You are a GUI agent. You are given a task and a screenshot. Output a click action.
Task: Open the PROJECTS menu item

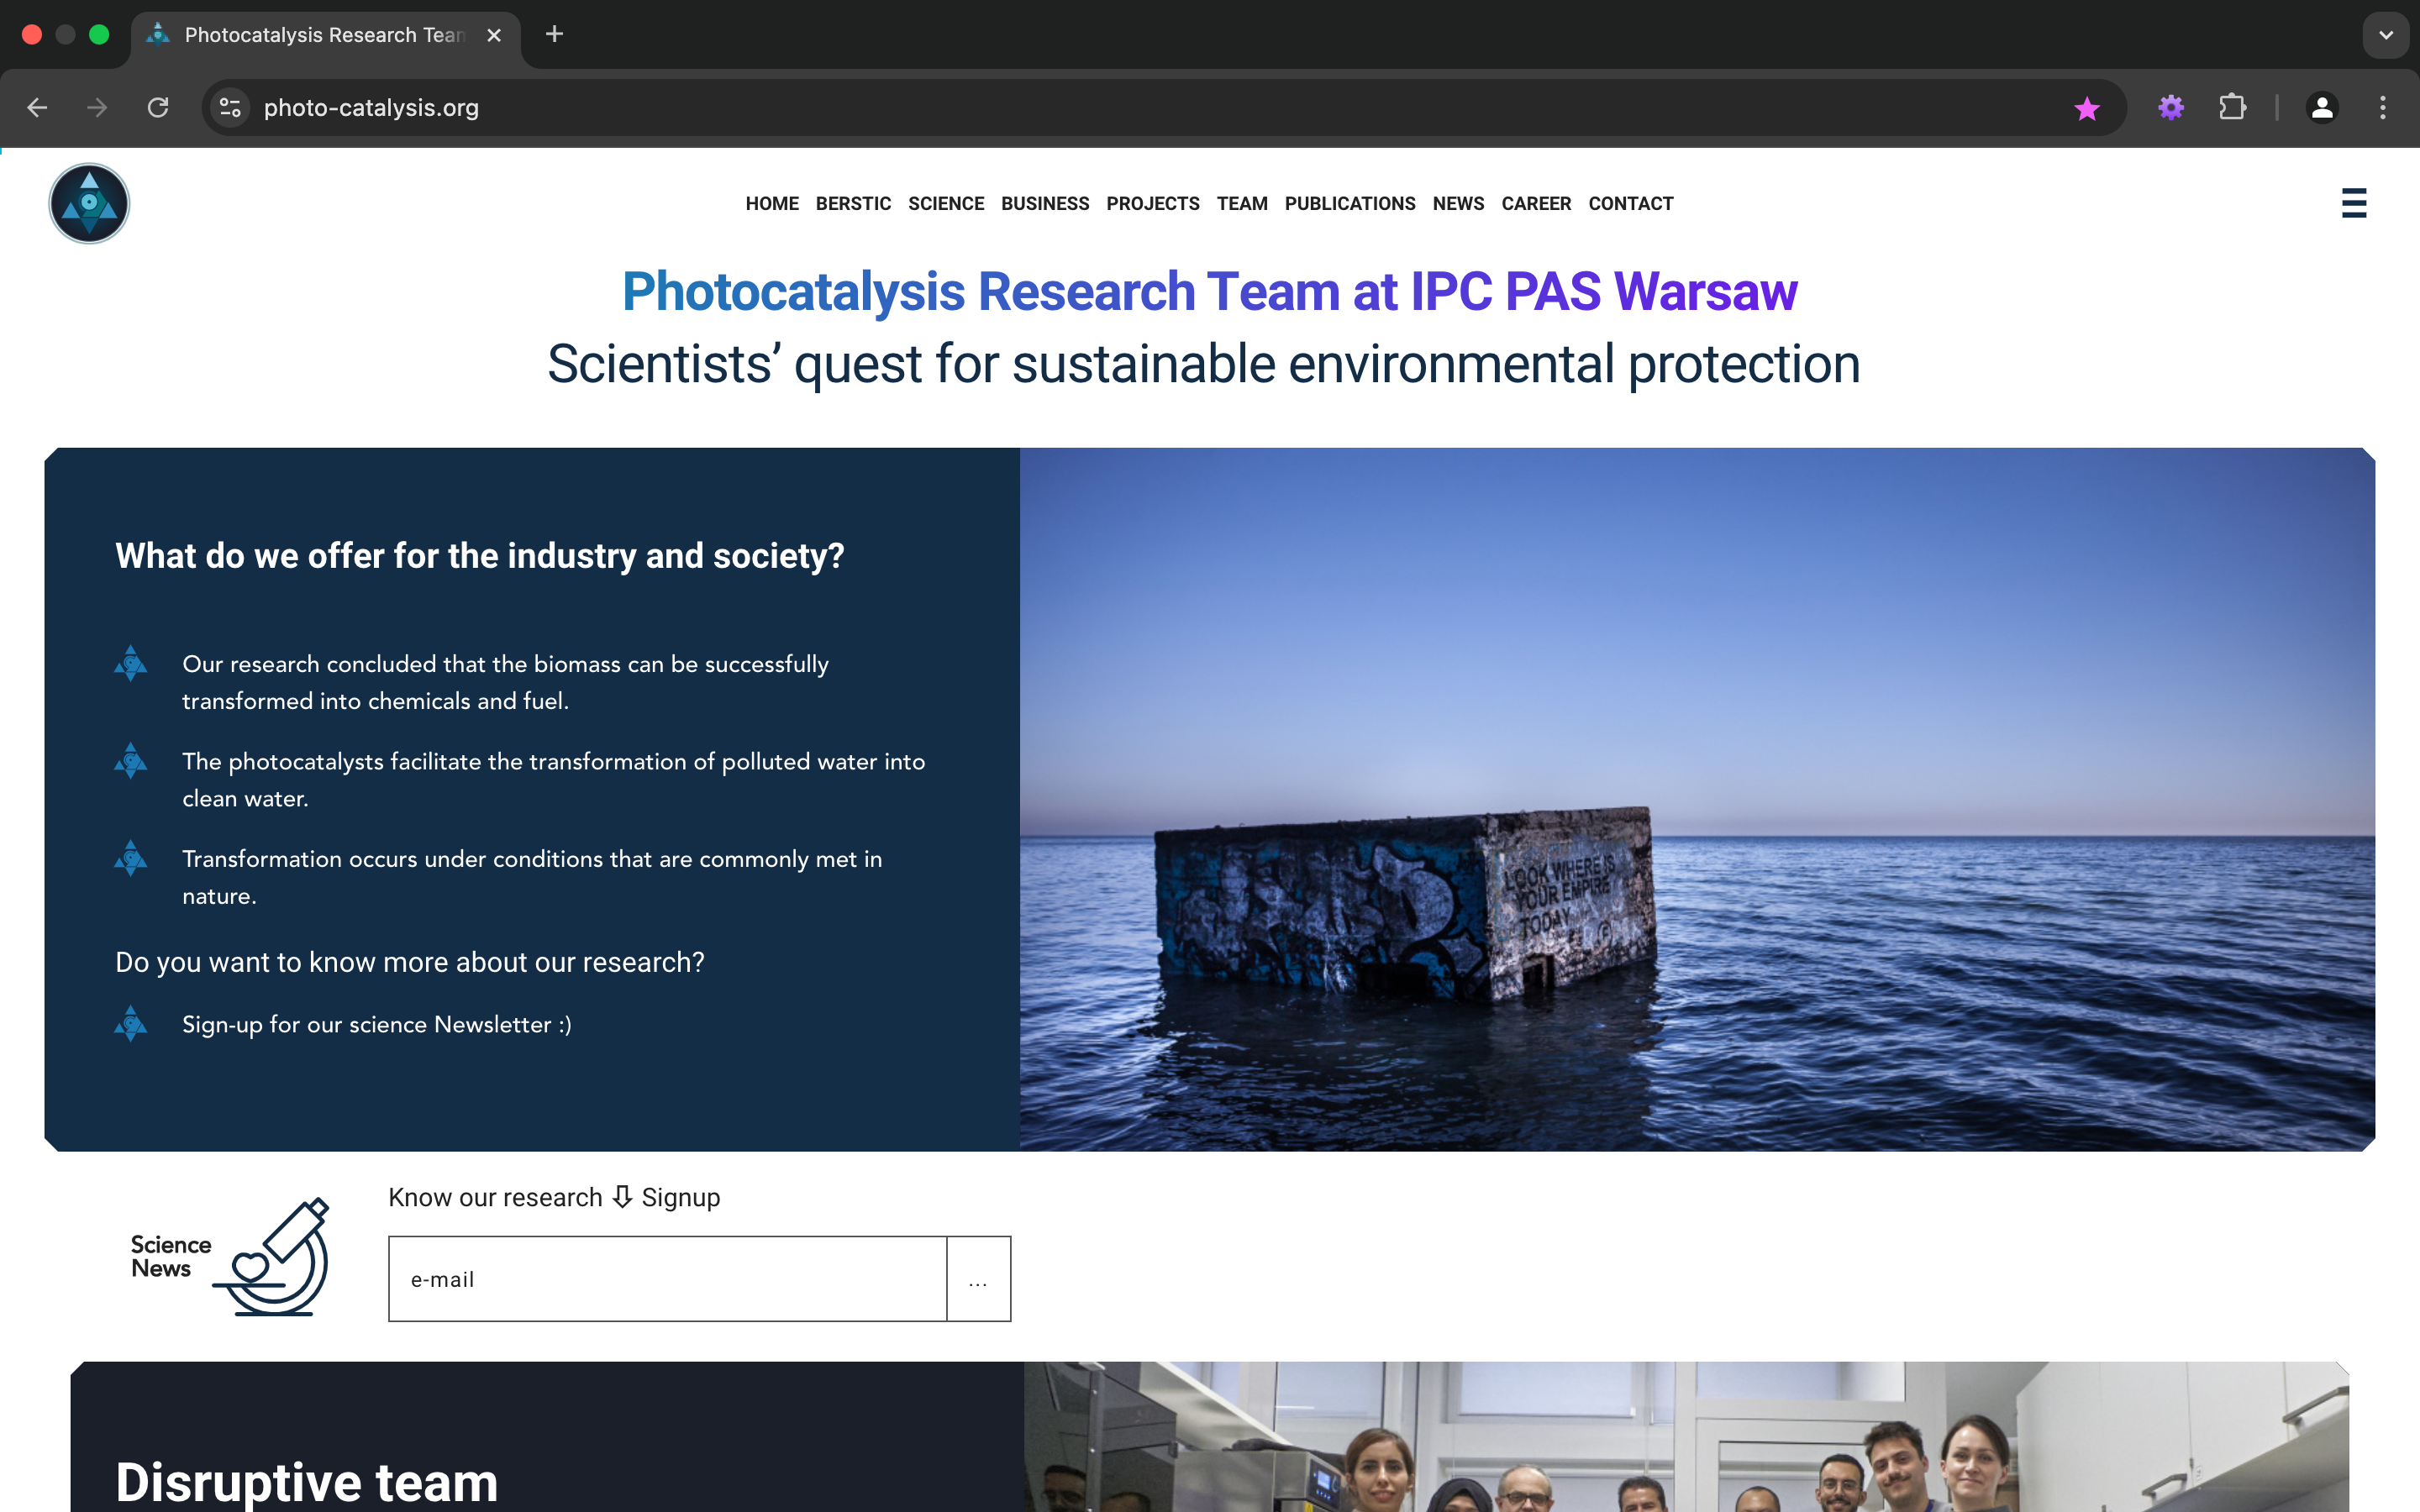pyautogui.click(x=1153, y=203)
